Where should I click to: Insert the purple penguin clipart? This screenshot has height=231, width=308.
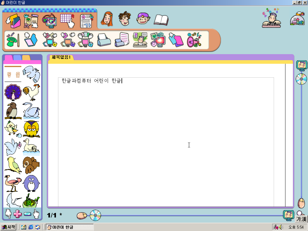point(31,183)
